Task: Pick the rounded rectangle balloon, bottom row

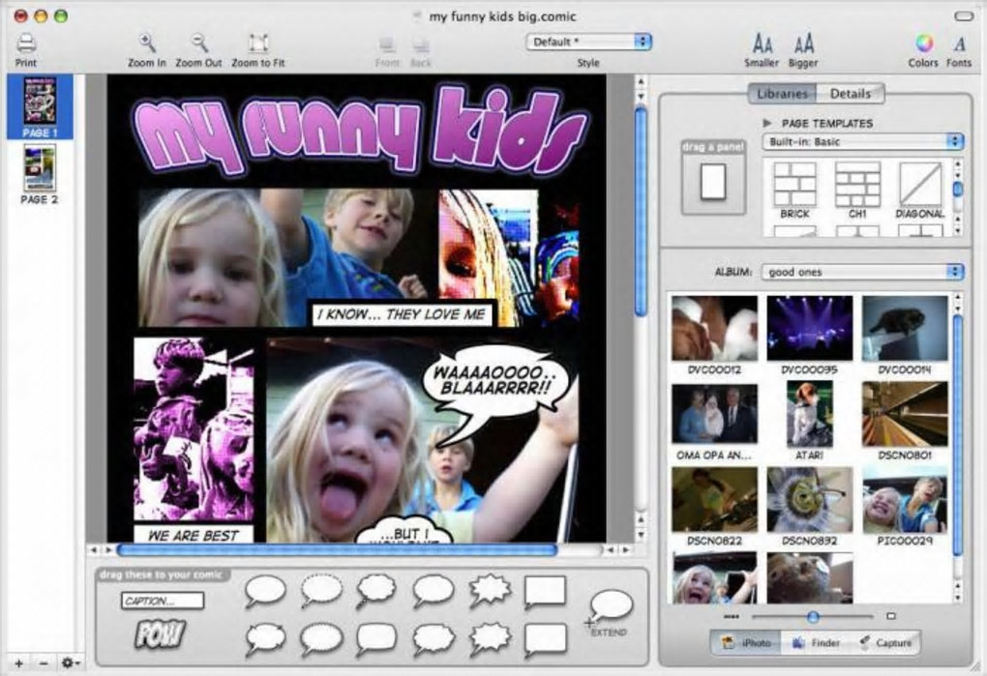Action: (x=375, y=639)
